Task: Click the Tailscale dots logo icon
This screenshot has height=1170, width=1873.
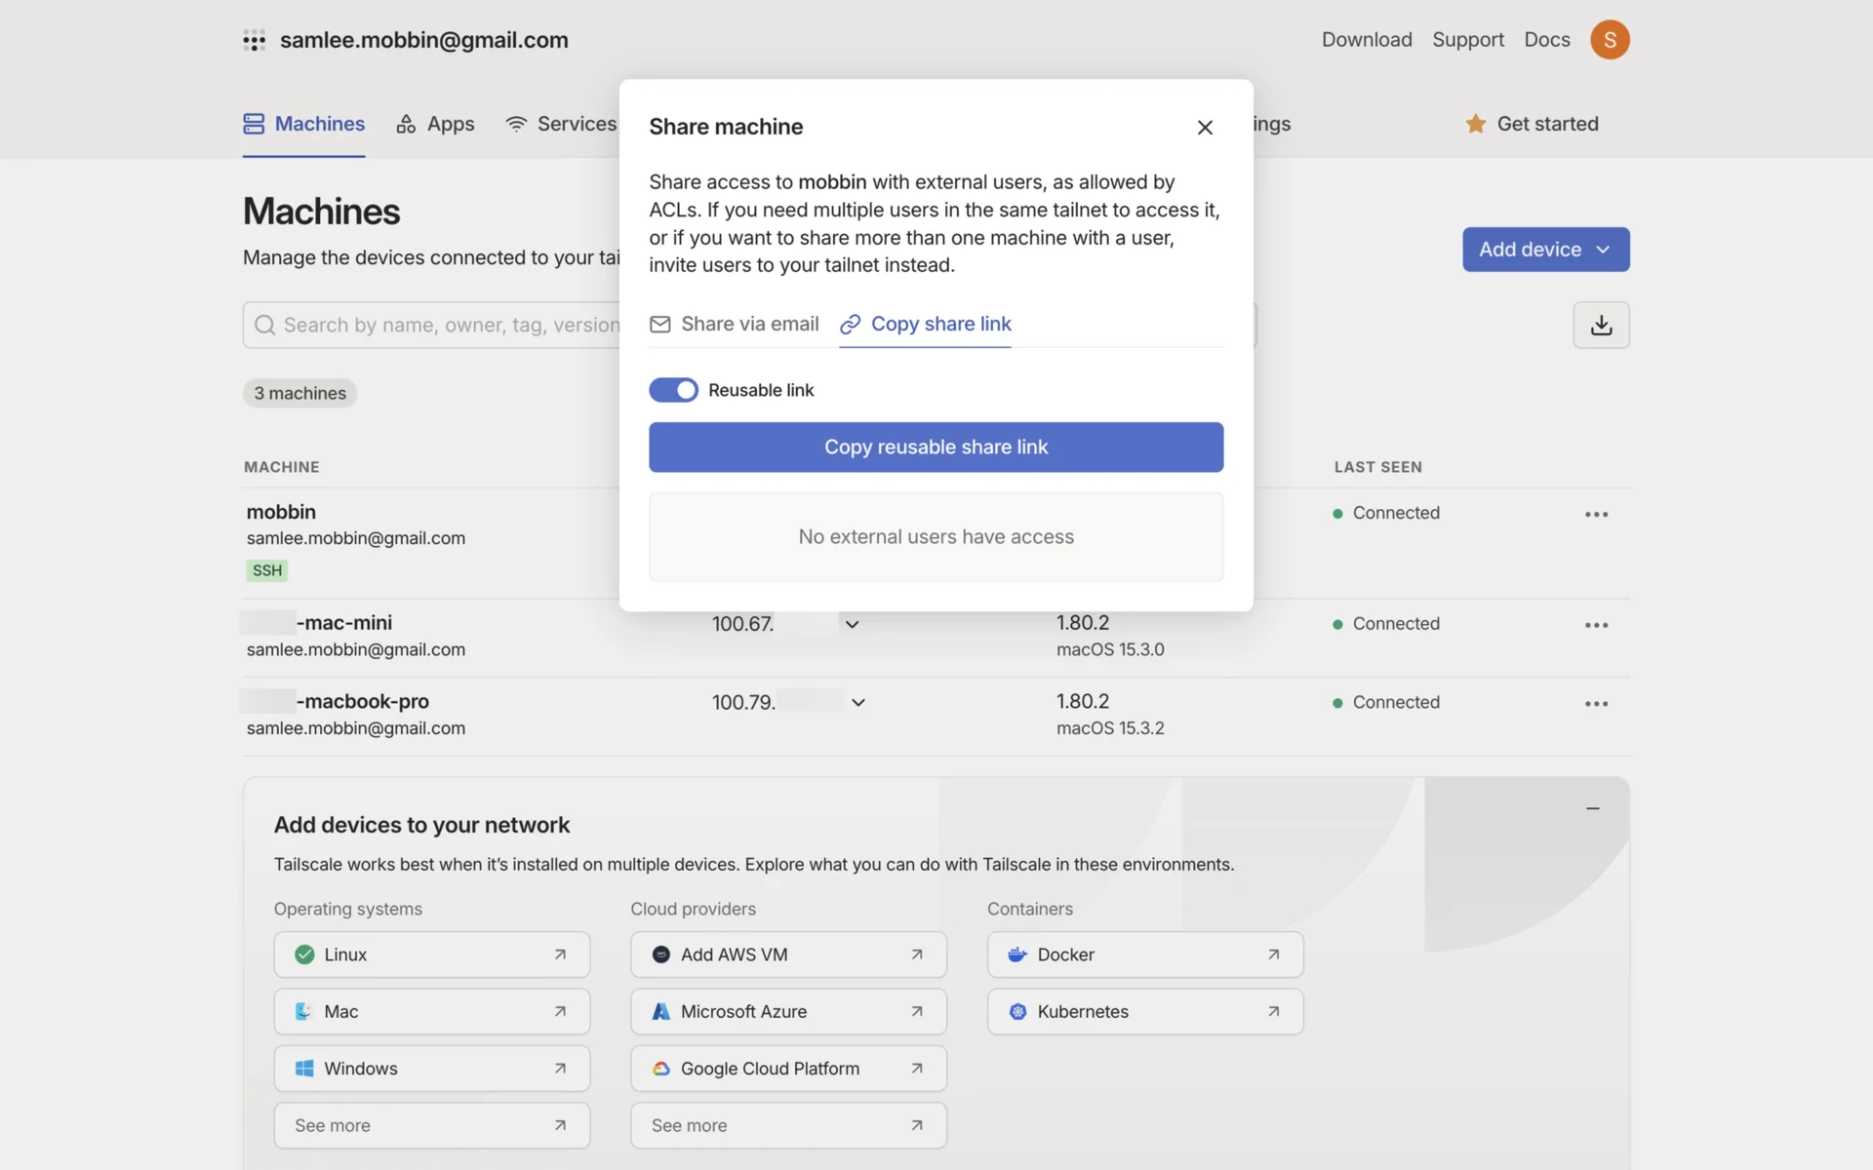Action: tap(254, 40)
